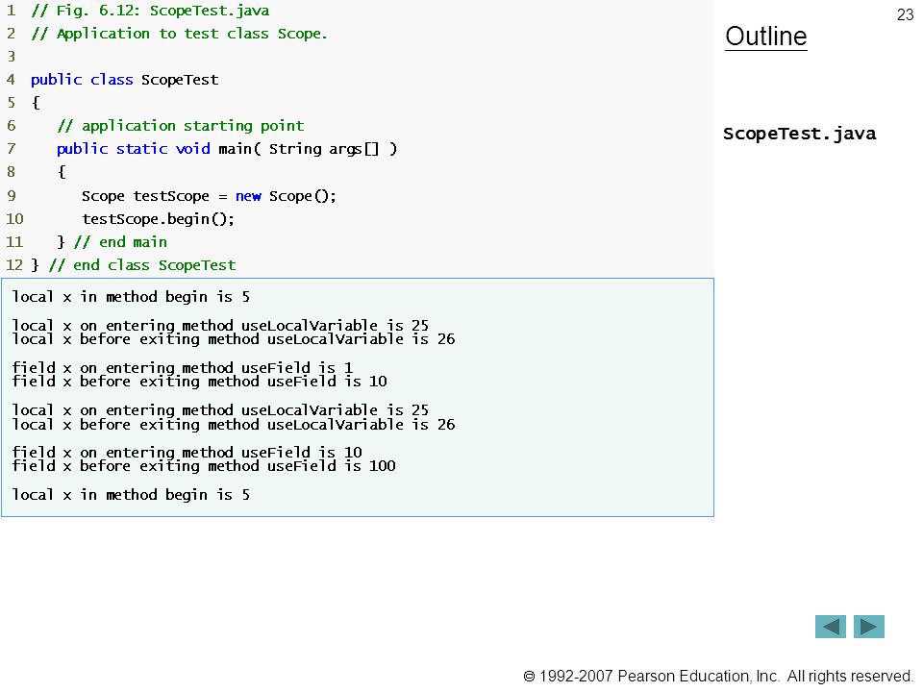
Task: Select output 'field x on entering method useField is 1'
Action: [x=183, y=368]
